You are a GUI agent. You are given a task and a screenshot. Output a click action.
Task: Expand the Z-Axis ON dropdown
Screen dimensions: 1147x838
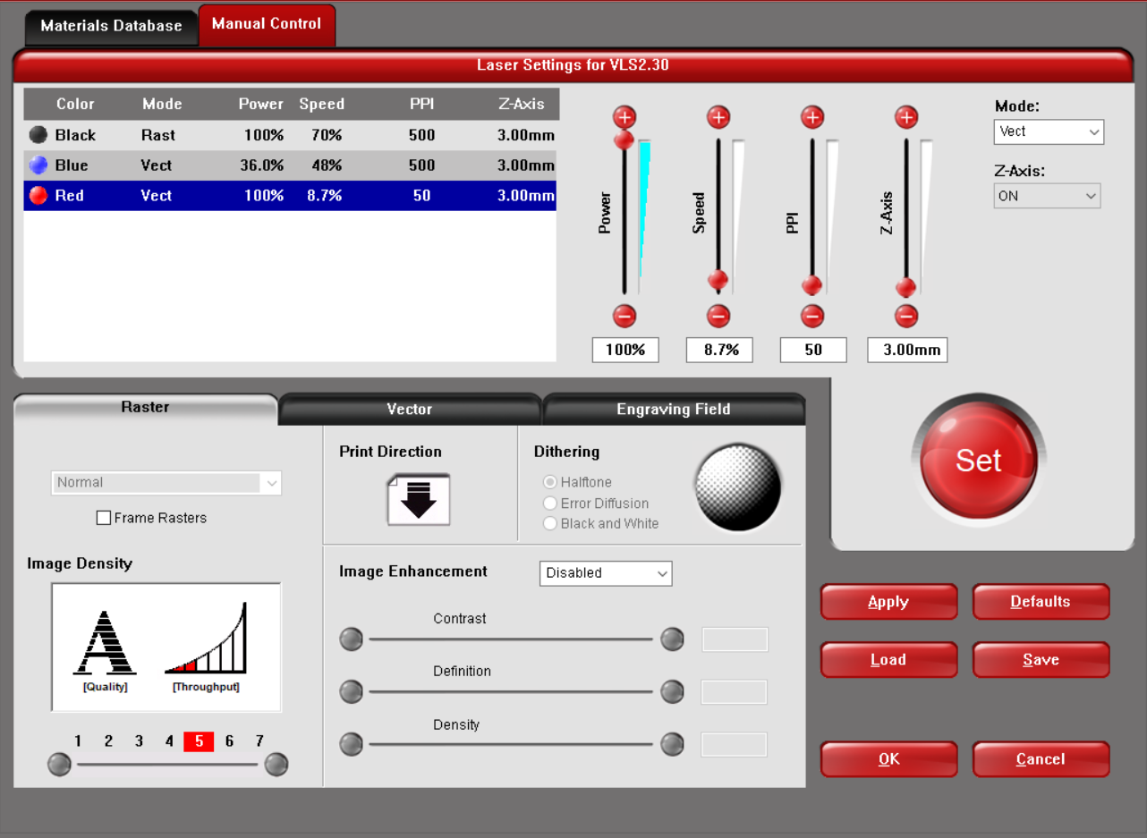click(x=1047, y=196)
